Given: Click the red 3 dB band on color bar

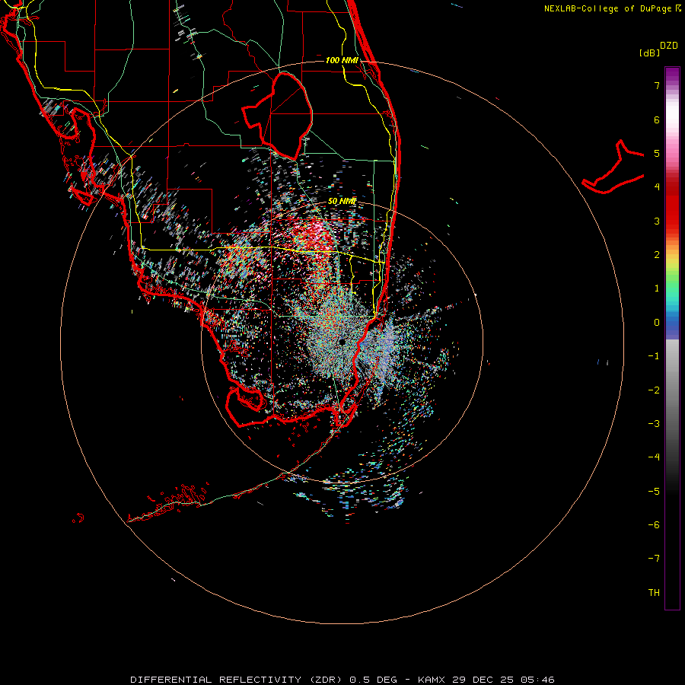Looking at the screenshot, I should pos(672,221).
